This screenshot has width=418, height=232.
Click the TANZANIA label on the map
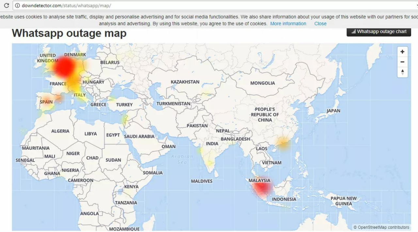click(126, 203)
